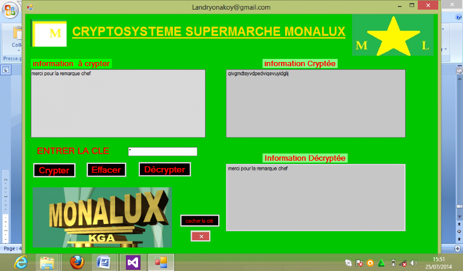Click the green triangle tray icon
The image size is (463, 271).
click(x=381, y=263)
